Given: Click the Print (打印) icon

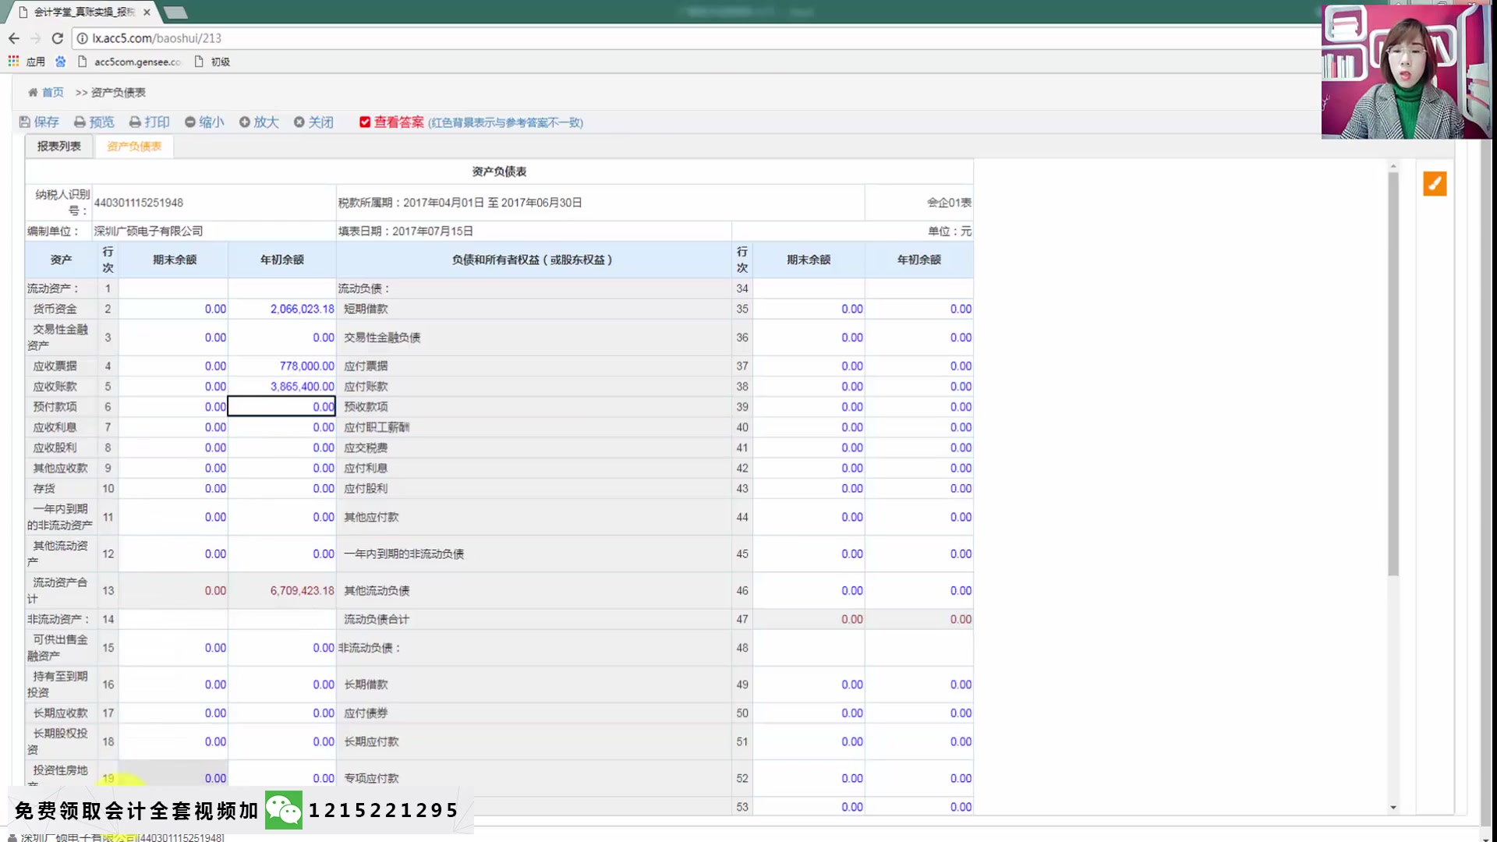Looking at the screenshot, I should pyautogui.click(x=135, y=122).
